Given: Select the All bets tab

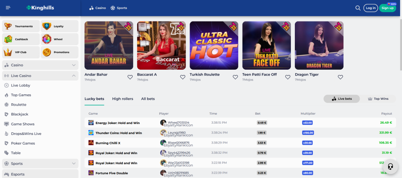Looking at the screenshot, I should [x=148, y=99].
